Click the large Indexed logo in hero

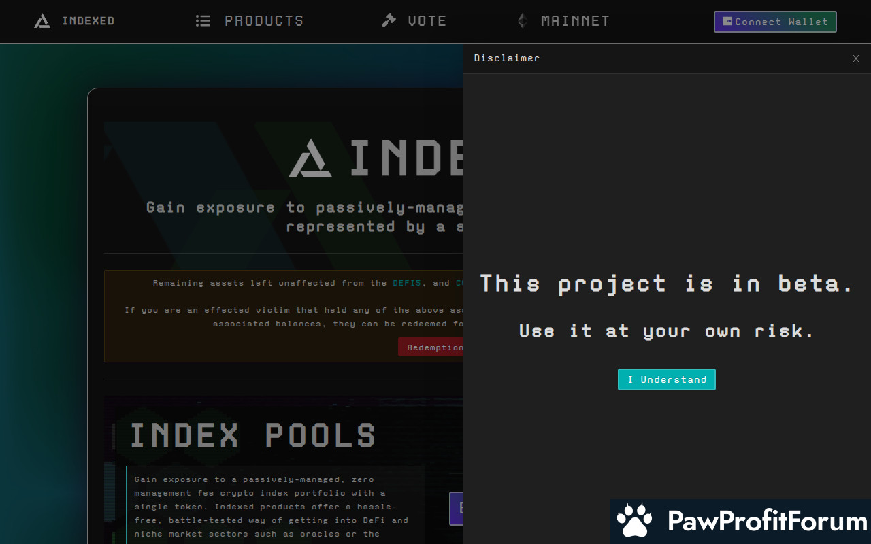pos(310,159)
